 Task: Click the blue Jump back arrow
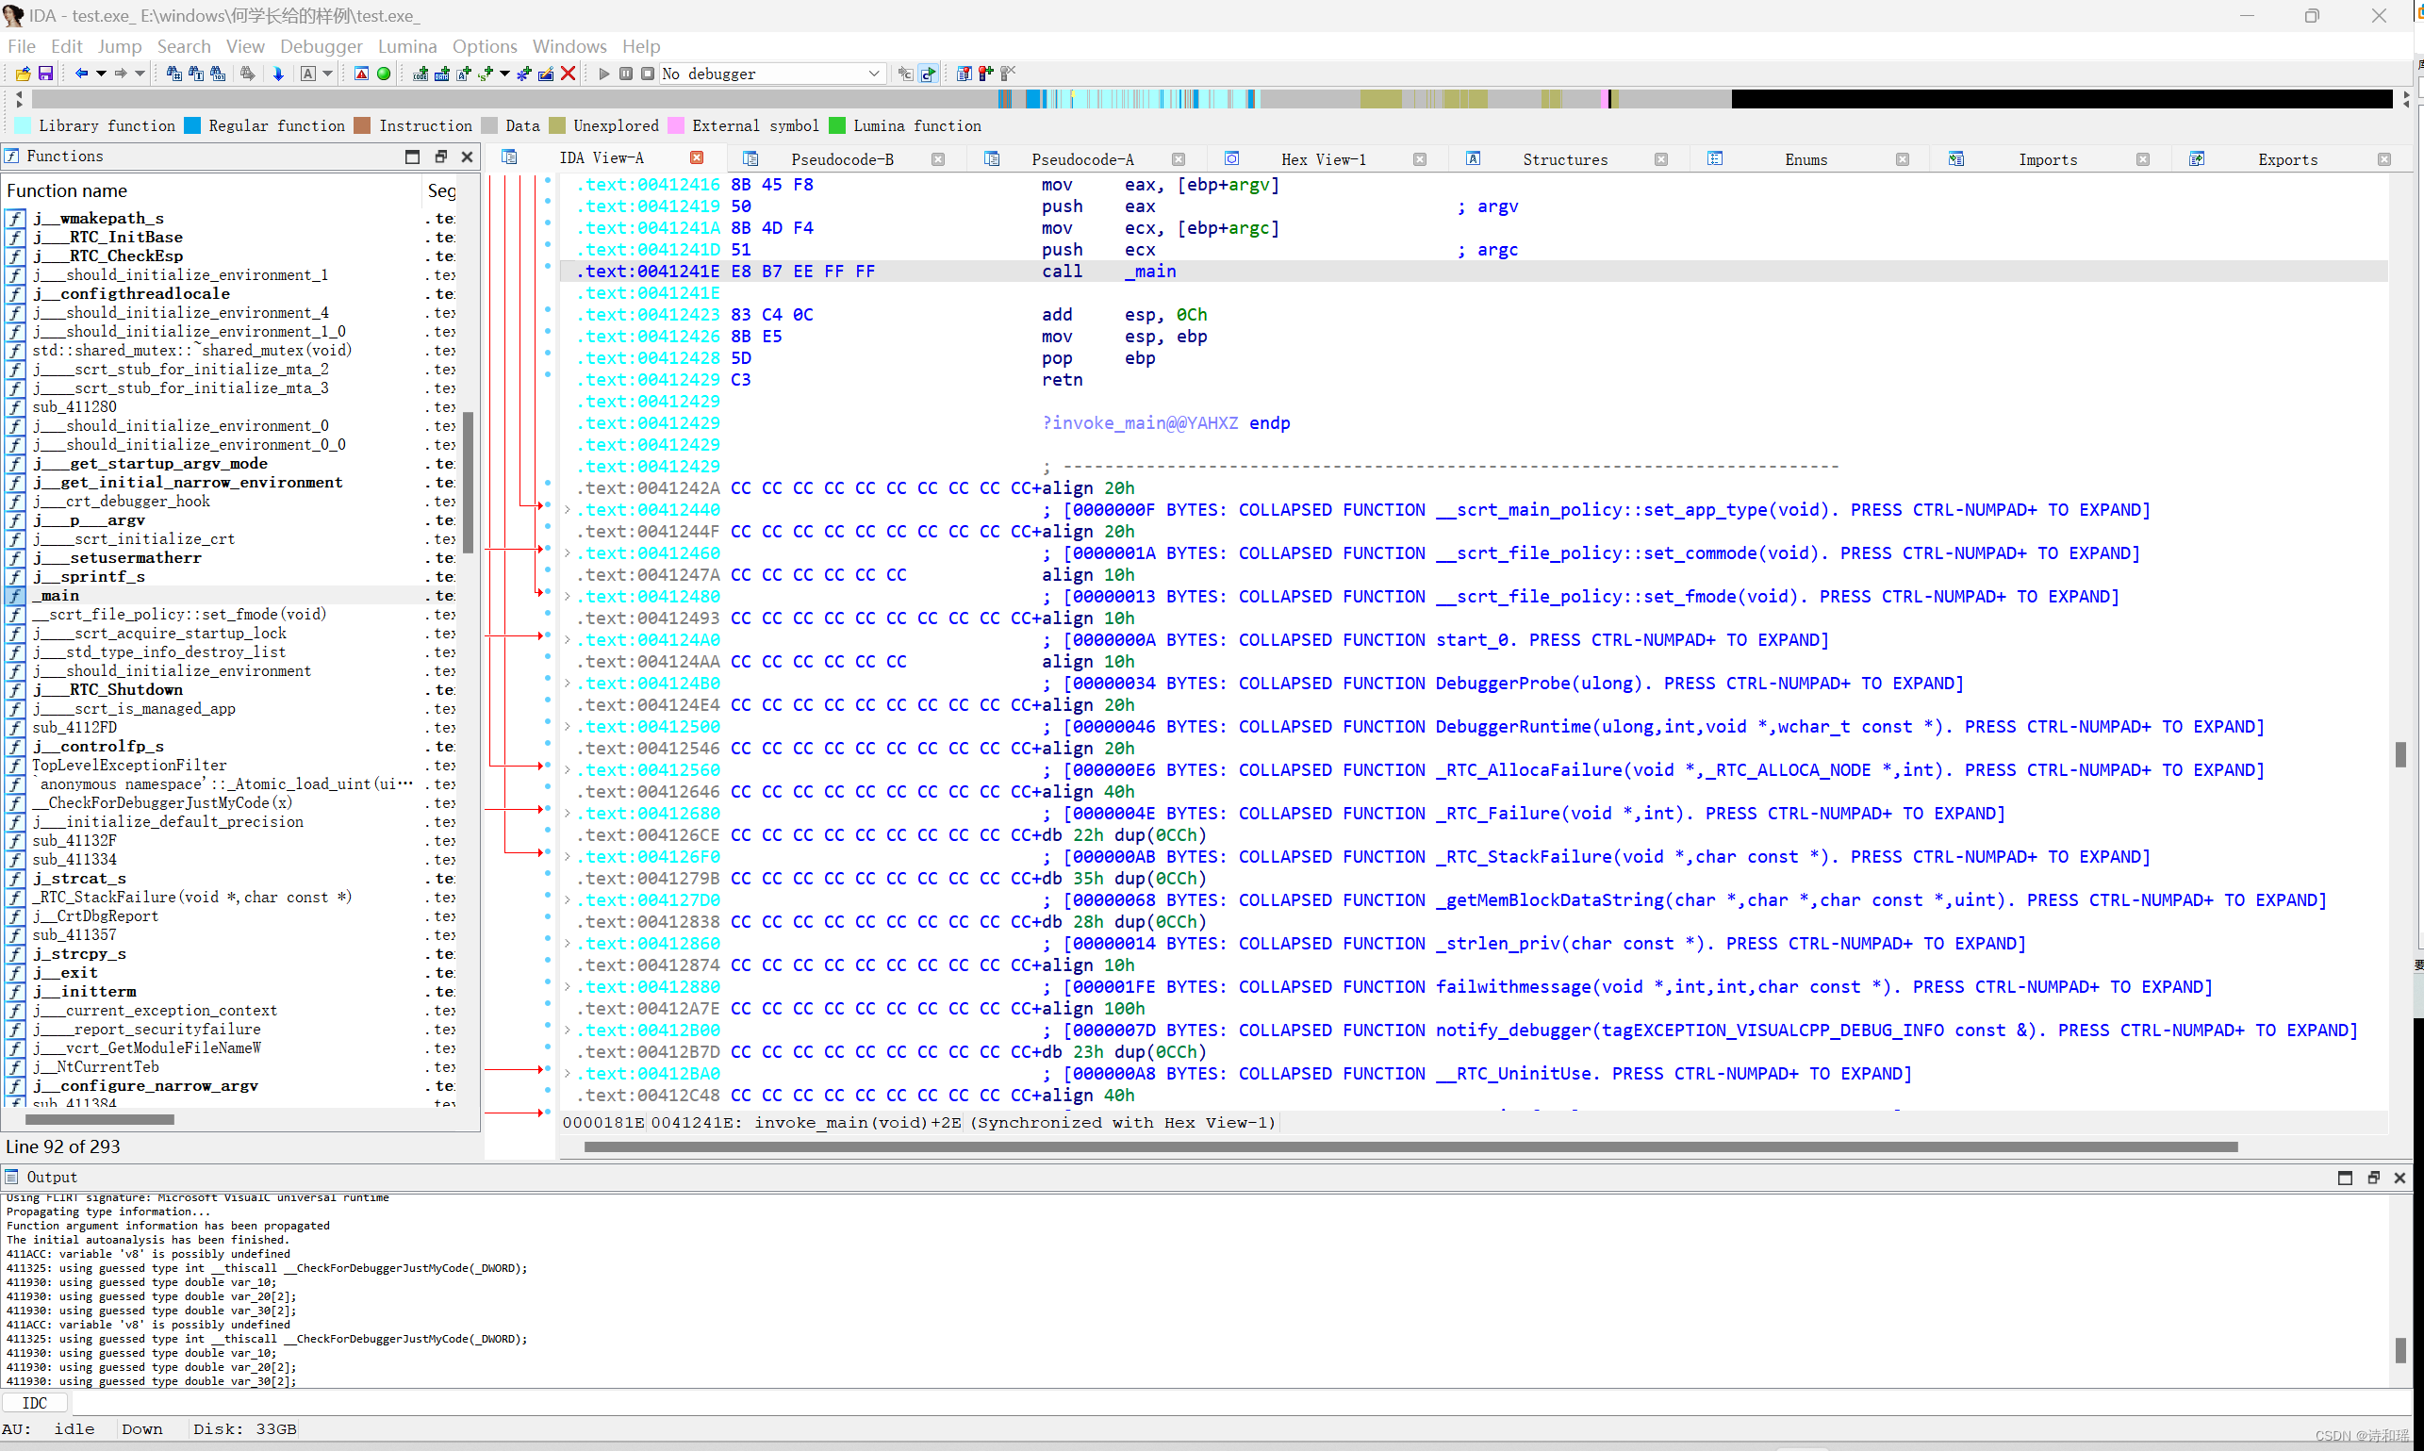coord(81,74)
